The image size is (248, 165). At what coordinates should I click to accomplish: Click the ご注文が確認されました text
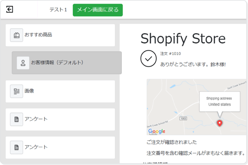coord(172,142)
